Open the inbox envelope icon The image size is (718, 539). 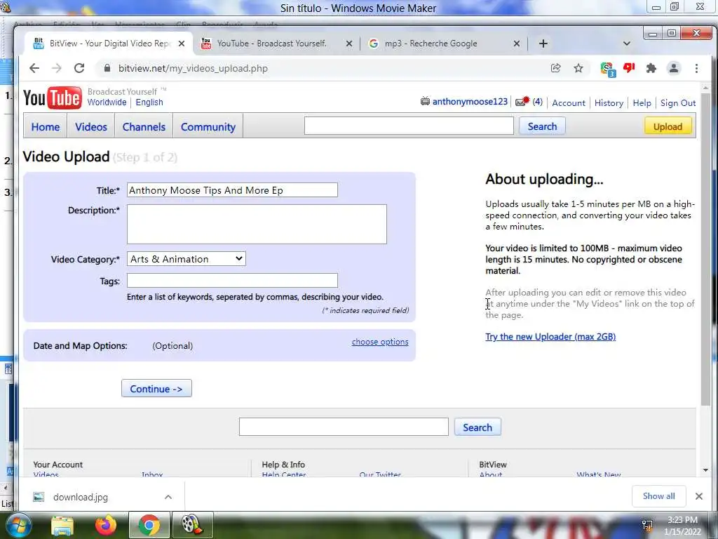coord(522,101)
